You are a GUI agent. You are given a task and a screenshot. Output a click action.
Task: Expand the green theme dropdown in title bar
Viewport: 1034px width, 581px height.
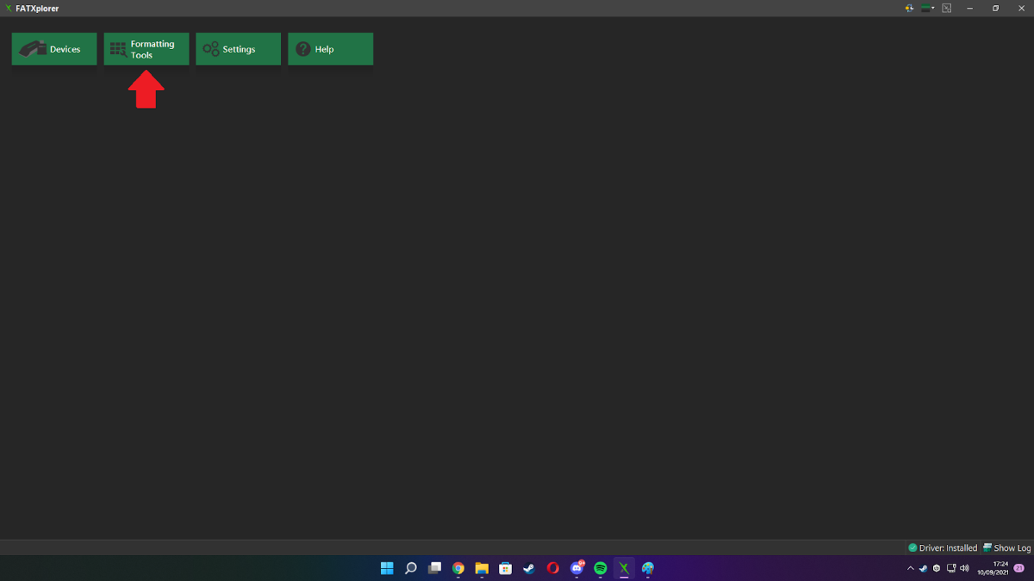pos(928,8)
